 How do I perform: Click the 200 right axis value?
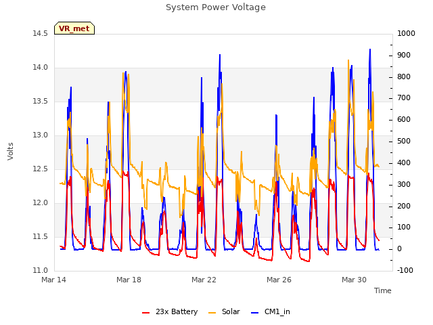click(404, 206)
